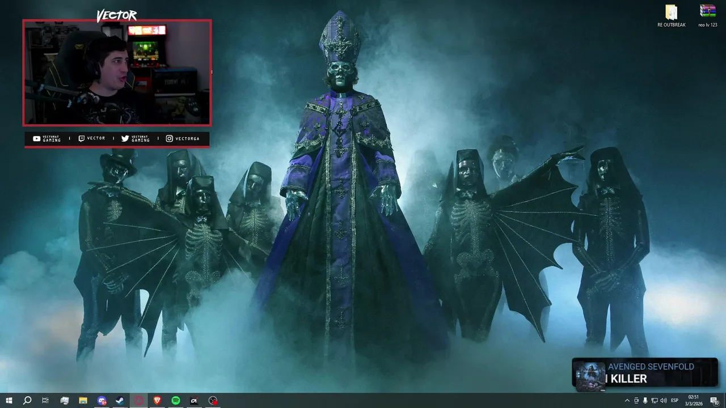The image size is (726, 408).
Task: Open the network status tray icon
Action: click(654, 401)
